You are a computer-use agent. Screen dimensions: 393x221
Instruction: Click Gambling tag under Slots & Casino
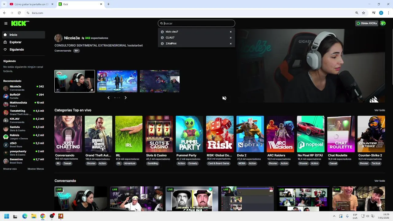[x=153, y=163]
